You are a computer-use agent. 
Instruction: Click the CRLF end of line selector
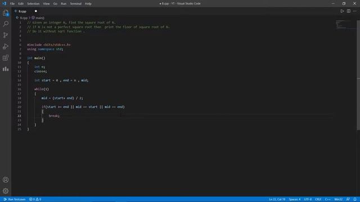(318, 199)
